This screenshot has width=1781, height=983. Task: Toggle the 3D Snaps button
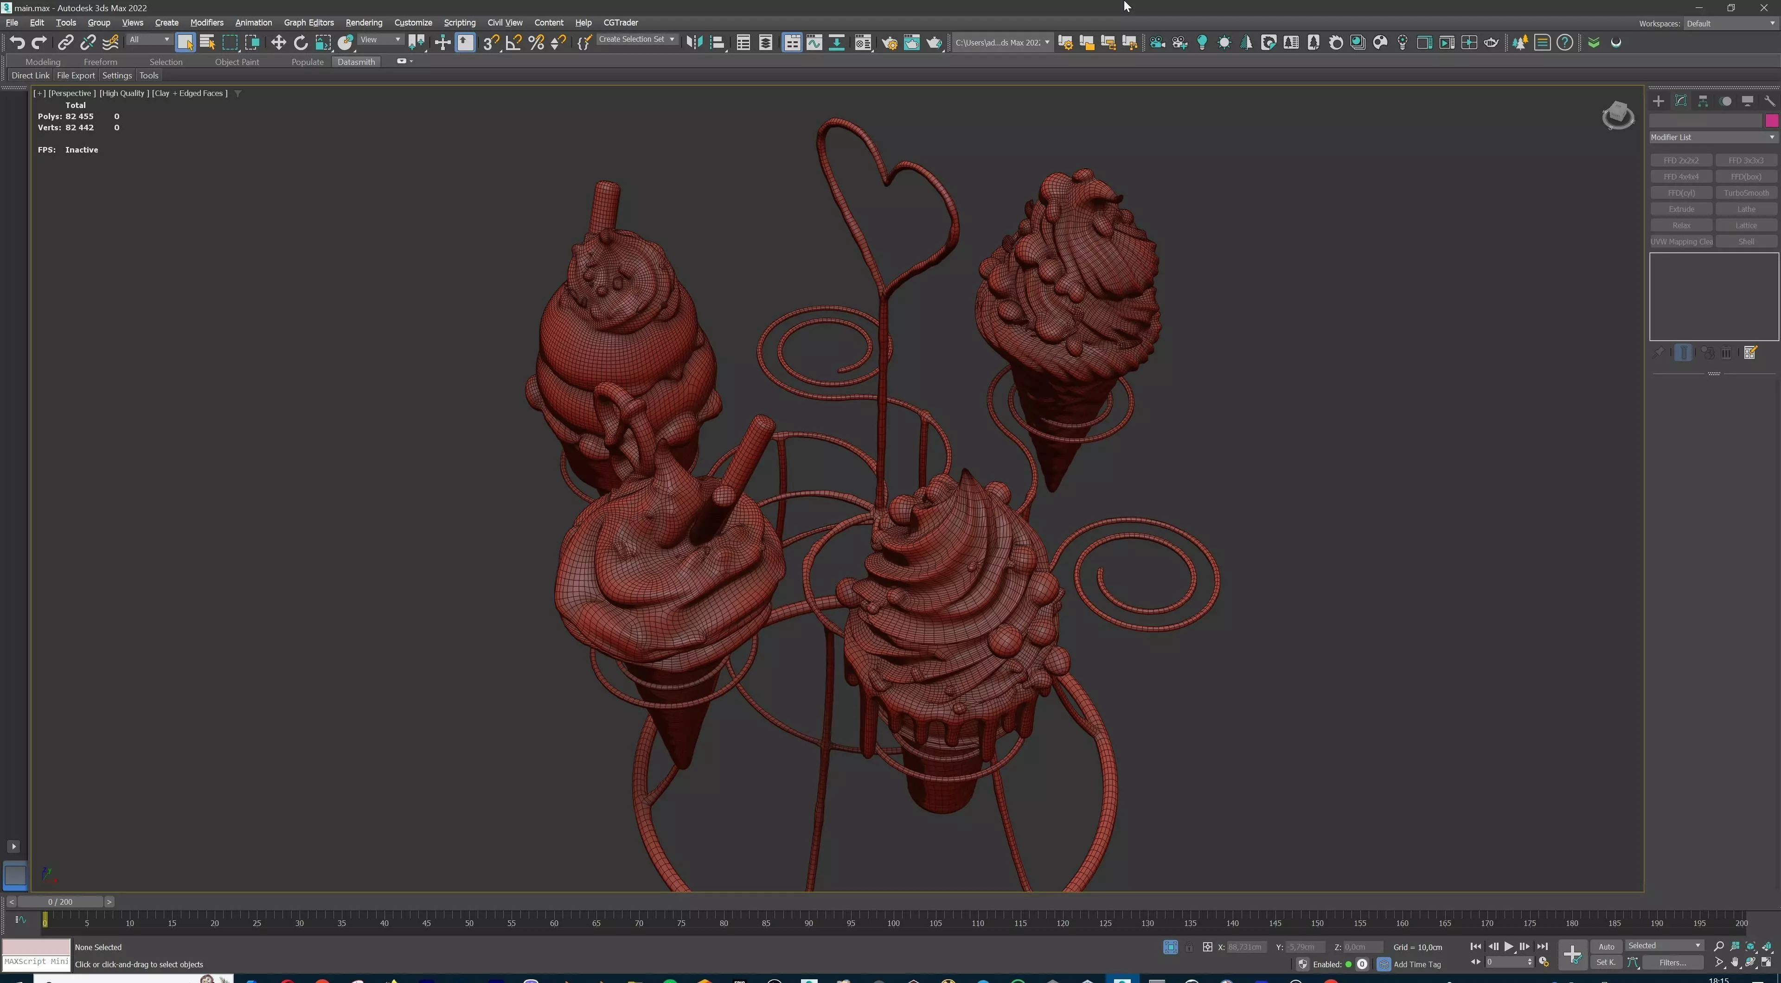[491, 43]
